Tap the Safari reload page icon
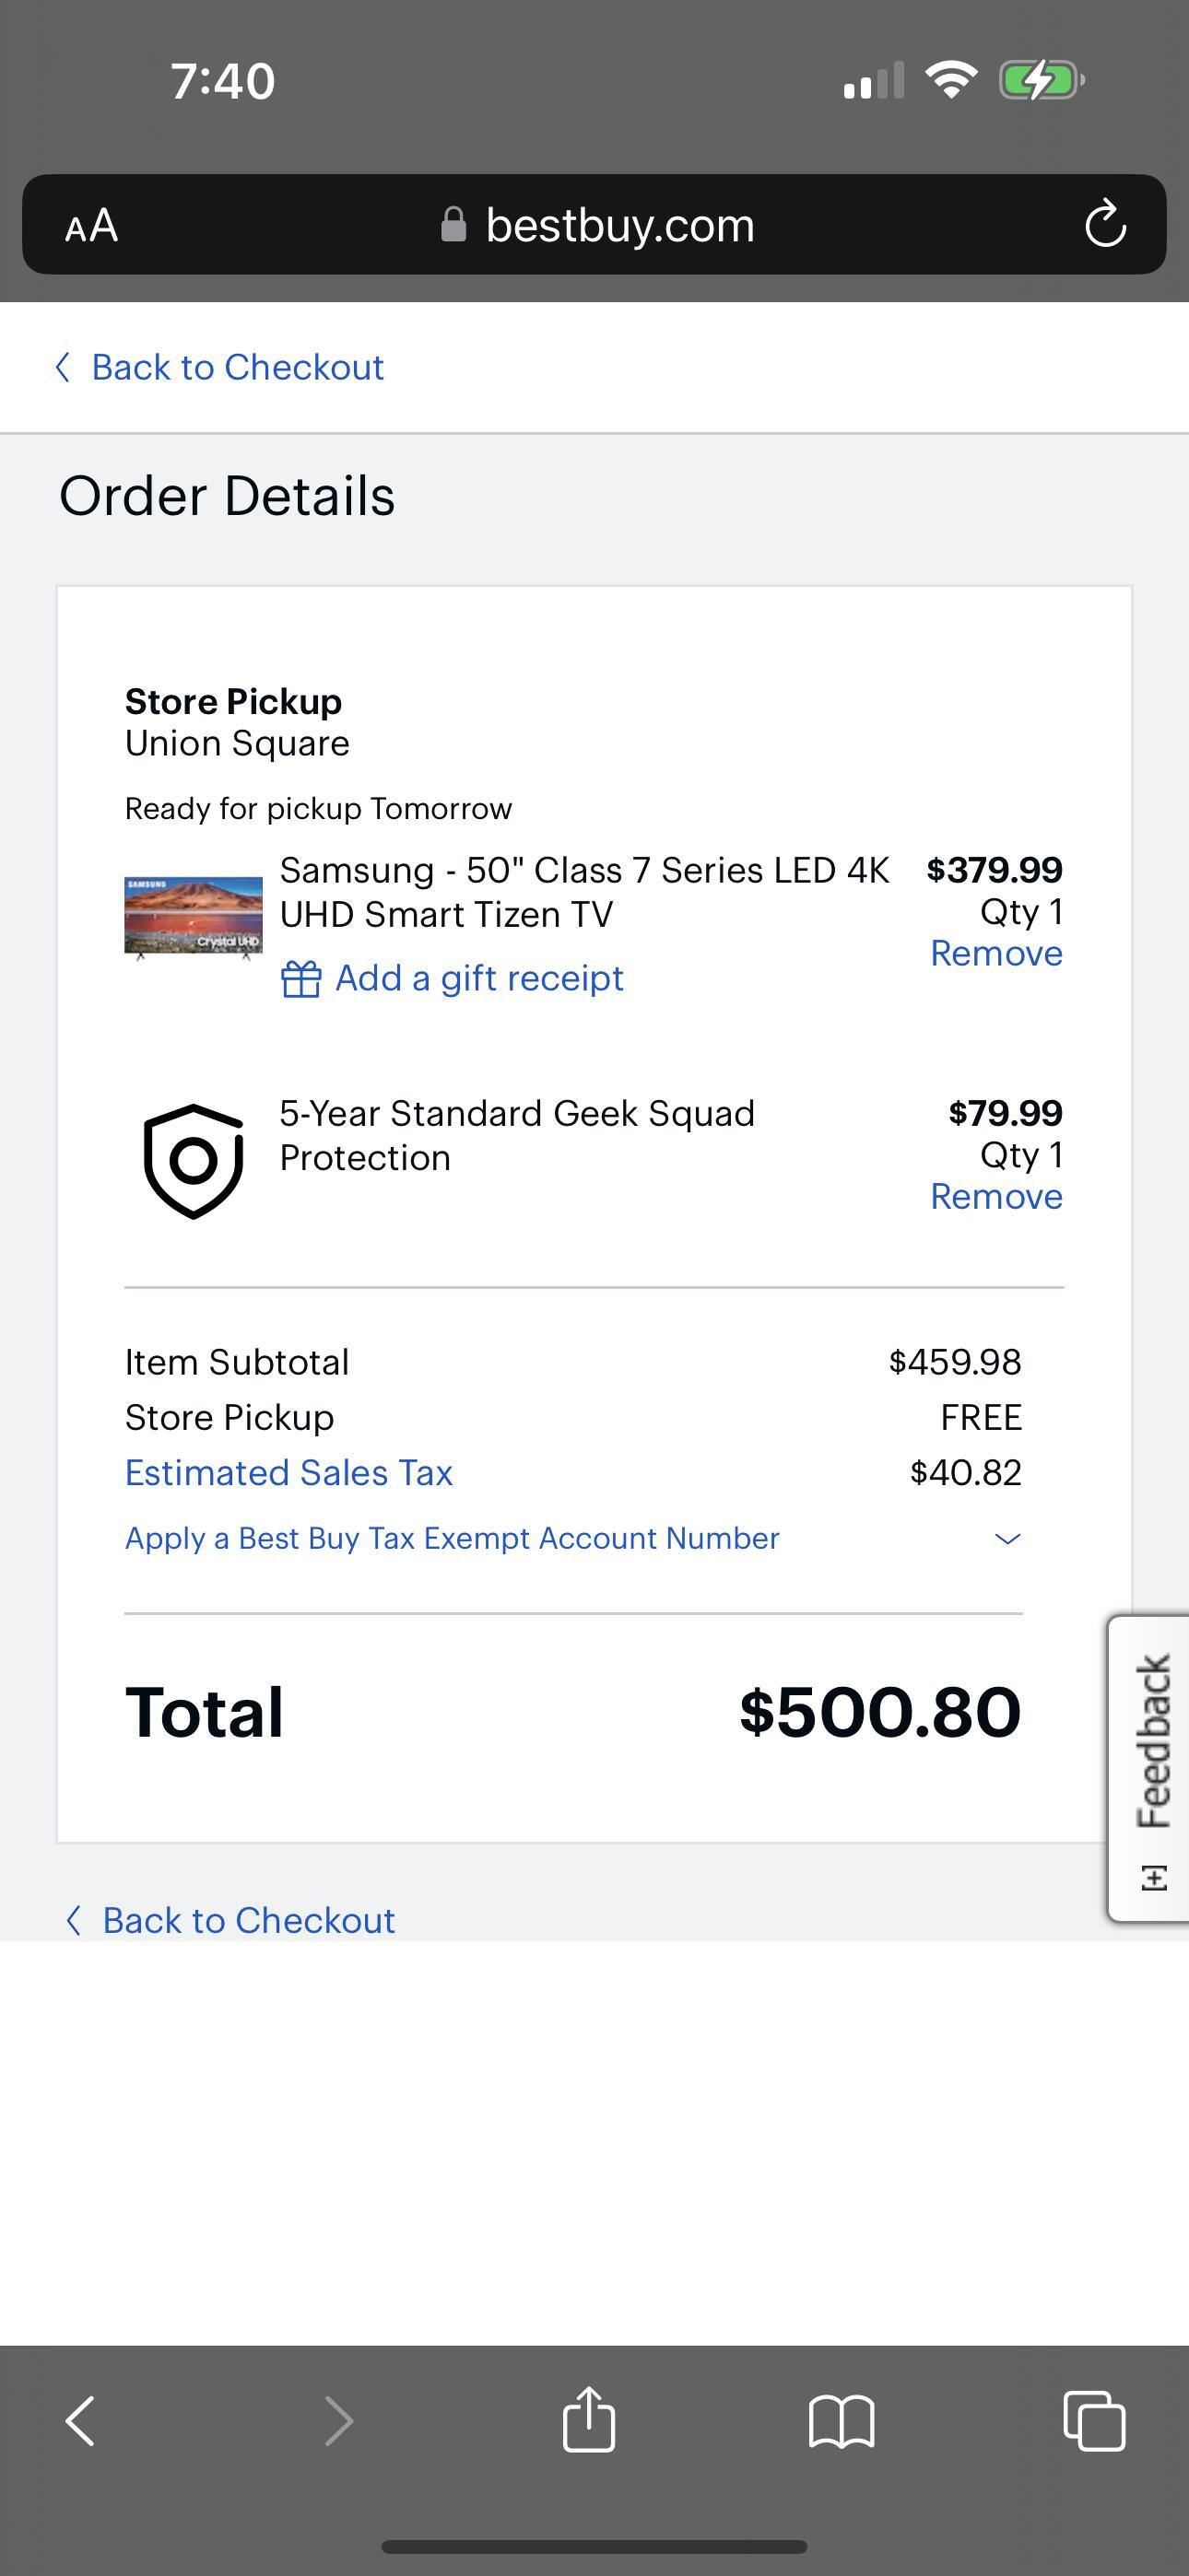 (1105, 224)
